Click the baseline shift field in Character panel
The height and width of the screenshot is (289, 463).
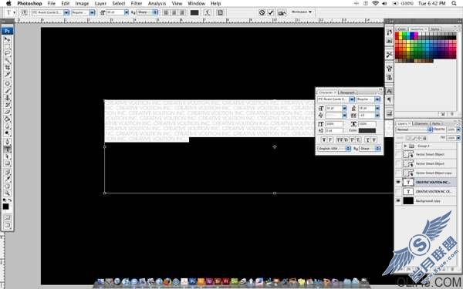334,130
